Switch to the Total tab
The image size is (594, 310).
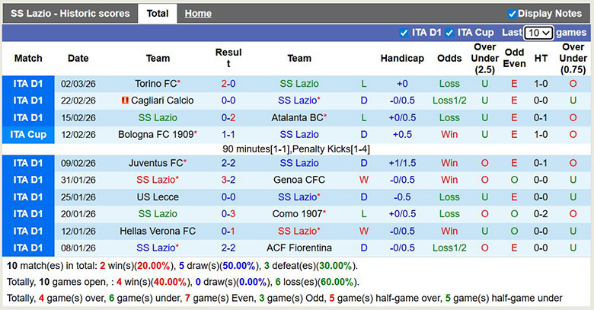158,14
